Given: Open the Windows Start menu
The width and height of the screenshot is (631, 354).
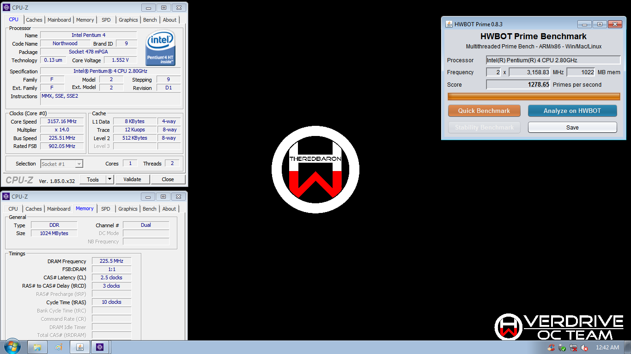Looking at the screenshot, I should coord(12,347).
